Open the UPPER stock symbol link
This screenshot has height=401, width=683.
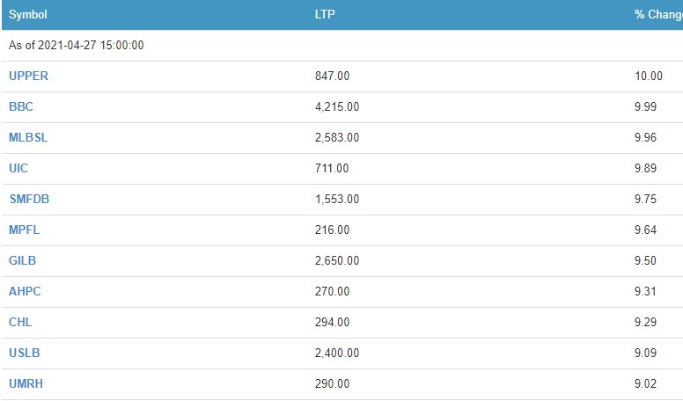28,77
